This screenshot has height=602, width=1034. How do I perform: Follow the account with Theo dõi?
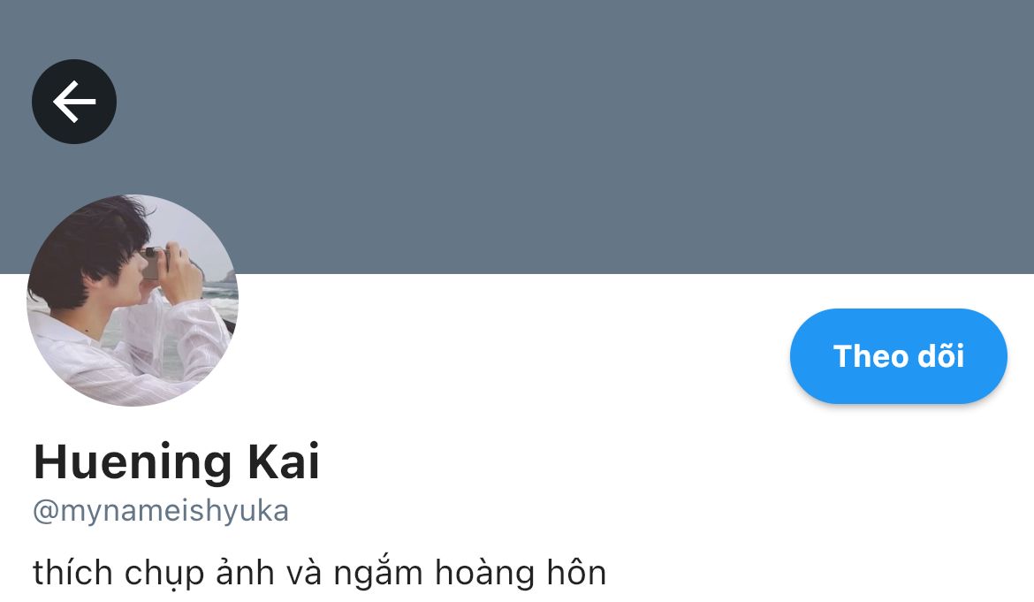pyautogui.click(x=898, y=356)
